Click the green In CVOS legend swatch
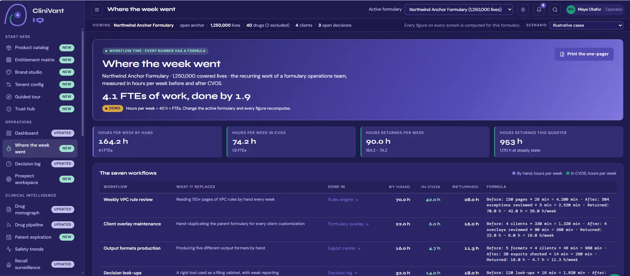This screenshot has height=276, width=630. [568, 173]
